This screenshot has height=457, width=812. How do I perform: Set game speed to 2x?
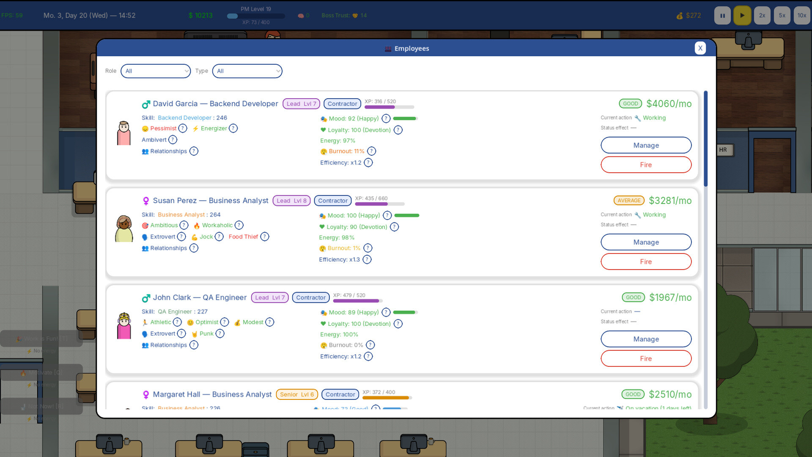(762, 16)
